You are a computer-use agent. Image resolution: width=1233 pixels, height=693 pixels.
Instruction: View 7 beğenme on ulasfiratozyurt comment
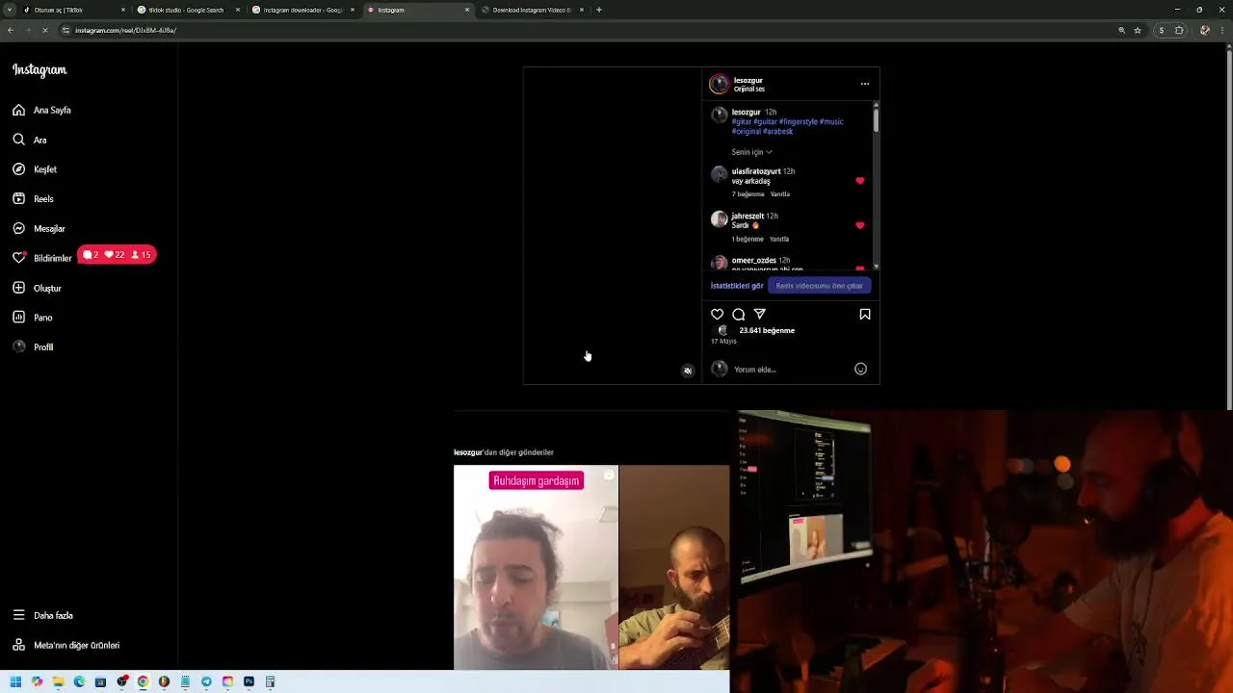pos(748,194)
